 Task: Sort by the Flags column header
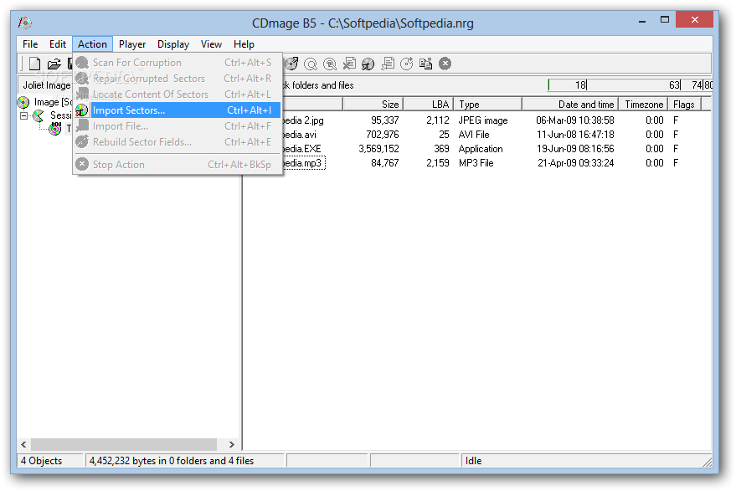coord(684,104)
